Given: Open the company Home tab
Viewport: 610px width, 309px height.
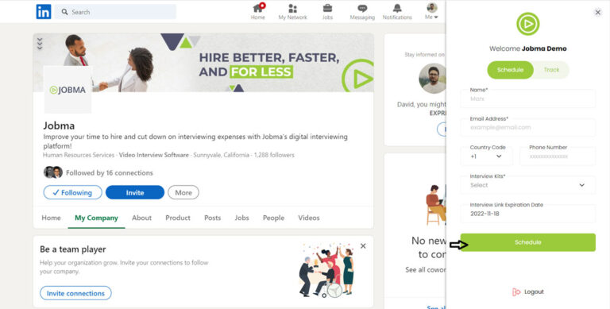Looking at the screenshot, I should click(x=51, y=218).
